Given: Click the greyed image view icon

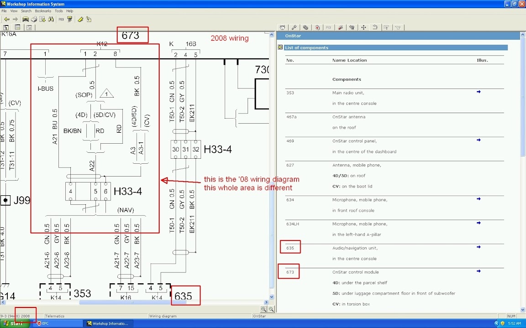Looking at the screenshot, I should 29,27.
